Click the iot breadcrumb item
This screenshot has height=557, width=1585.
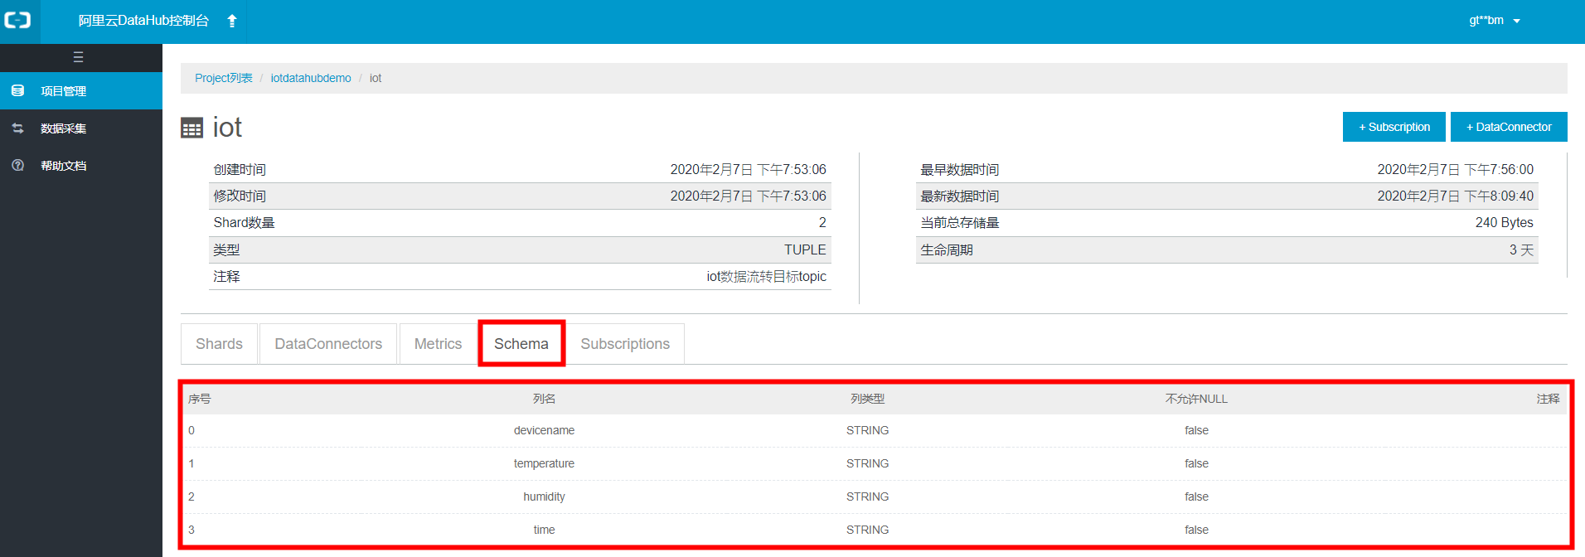[x=376, y=78]
